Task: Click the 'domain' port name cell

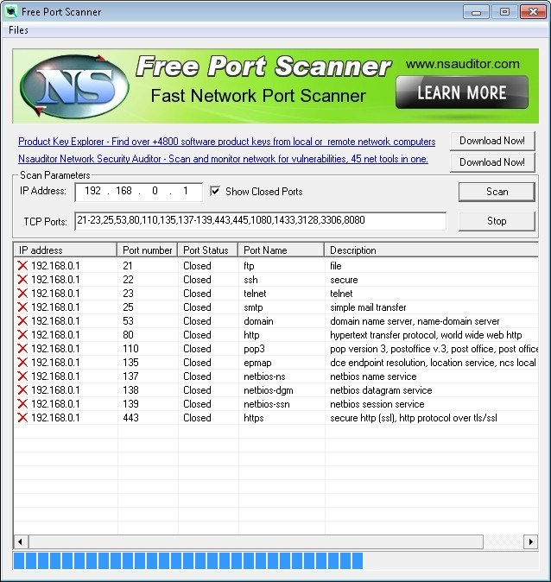Action: coord(258,320)
